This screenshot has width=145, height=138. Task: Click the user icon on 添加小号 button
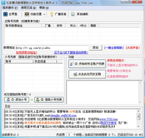[8, 100]
